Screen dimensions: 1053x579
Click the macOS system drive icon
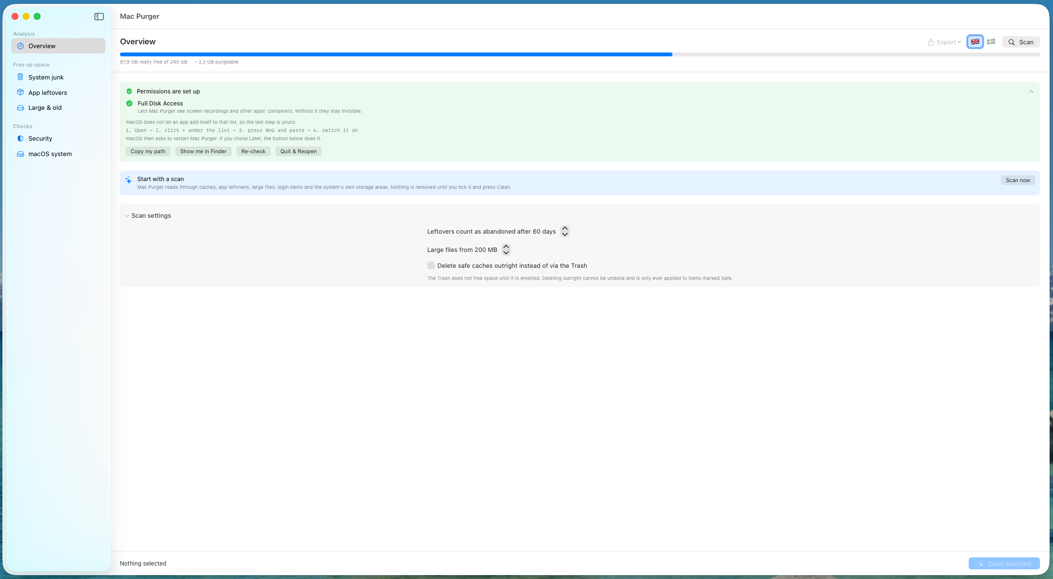pos(20,154)
